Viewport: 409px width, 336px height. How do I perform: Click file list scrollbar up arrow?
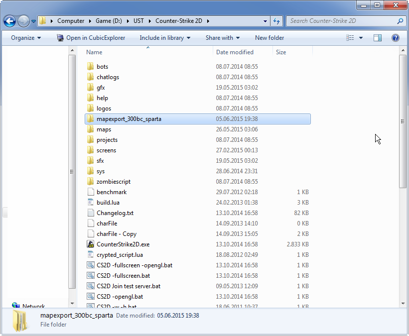tap(403, 50)
